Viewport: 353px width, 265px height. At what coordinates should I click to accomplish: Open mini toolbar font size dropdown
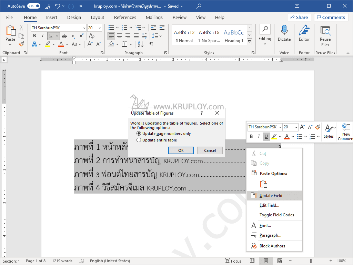pos(296,127)
